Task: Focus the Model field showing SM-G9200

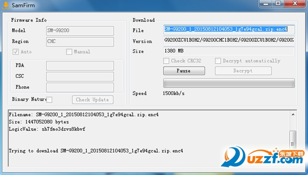Action: coord(80,31)
